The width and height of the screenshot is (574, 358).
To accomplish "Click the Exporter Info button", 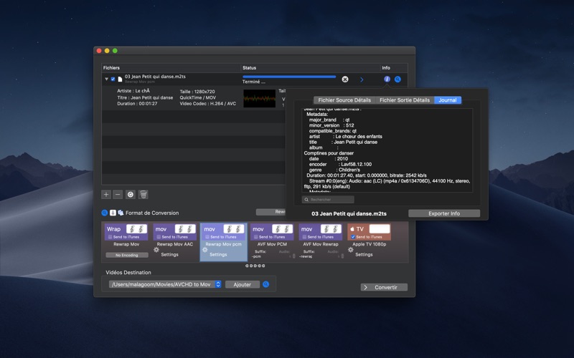I will 444,213.
